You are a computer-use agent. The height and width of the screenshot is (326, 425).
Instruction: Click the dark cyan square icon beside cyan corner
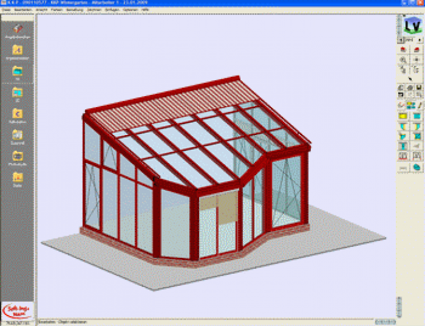coord(417,136)
